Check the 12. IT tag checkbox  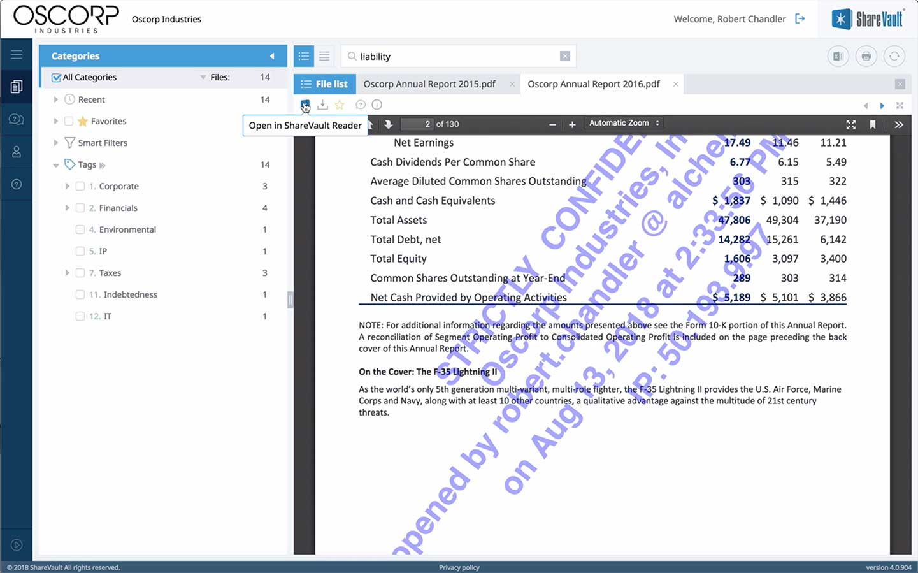80,316
